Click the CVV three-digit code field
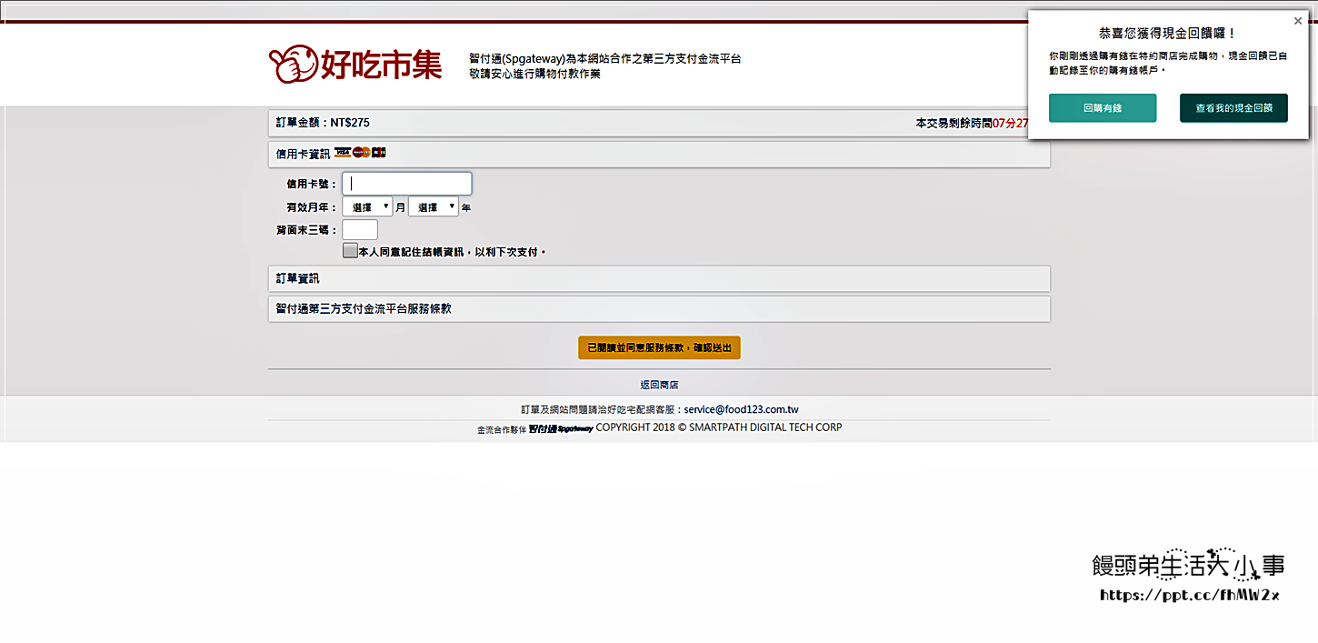 tap(359, 230)
